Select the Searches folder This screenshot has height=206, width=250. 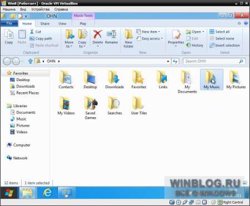[114, 105]
